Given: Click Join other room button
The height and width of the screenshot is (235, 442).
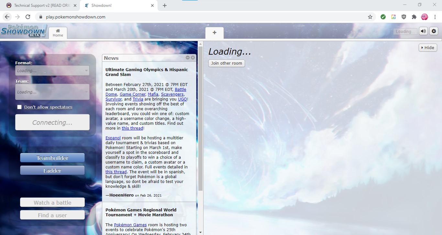Looking at the screenshot, I should point(227,63).
